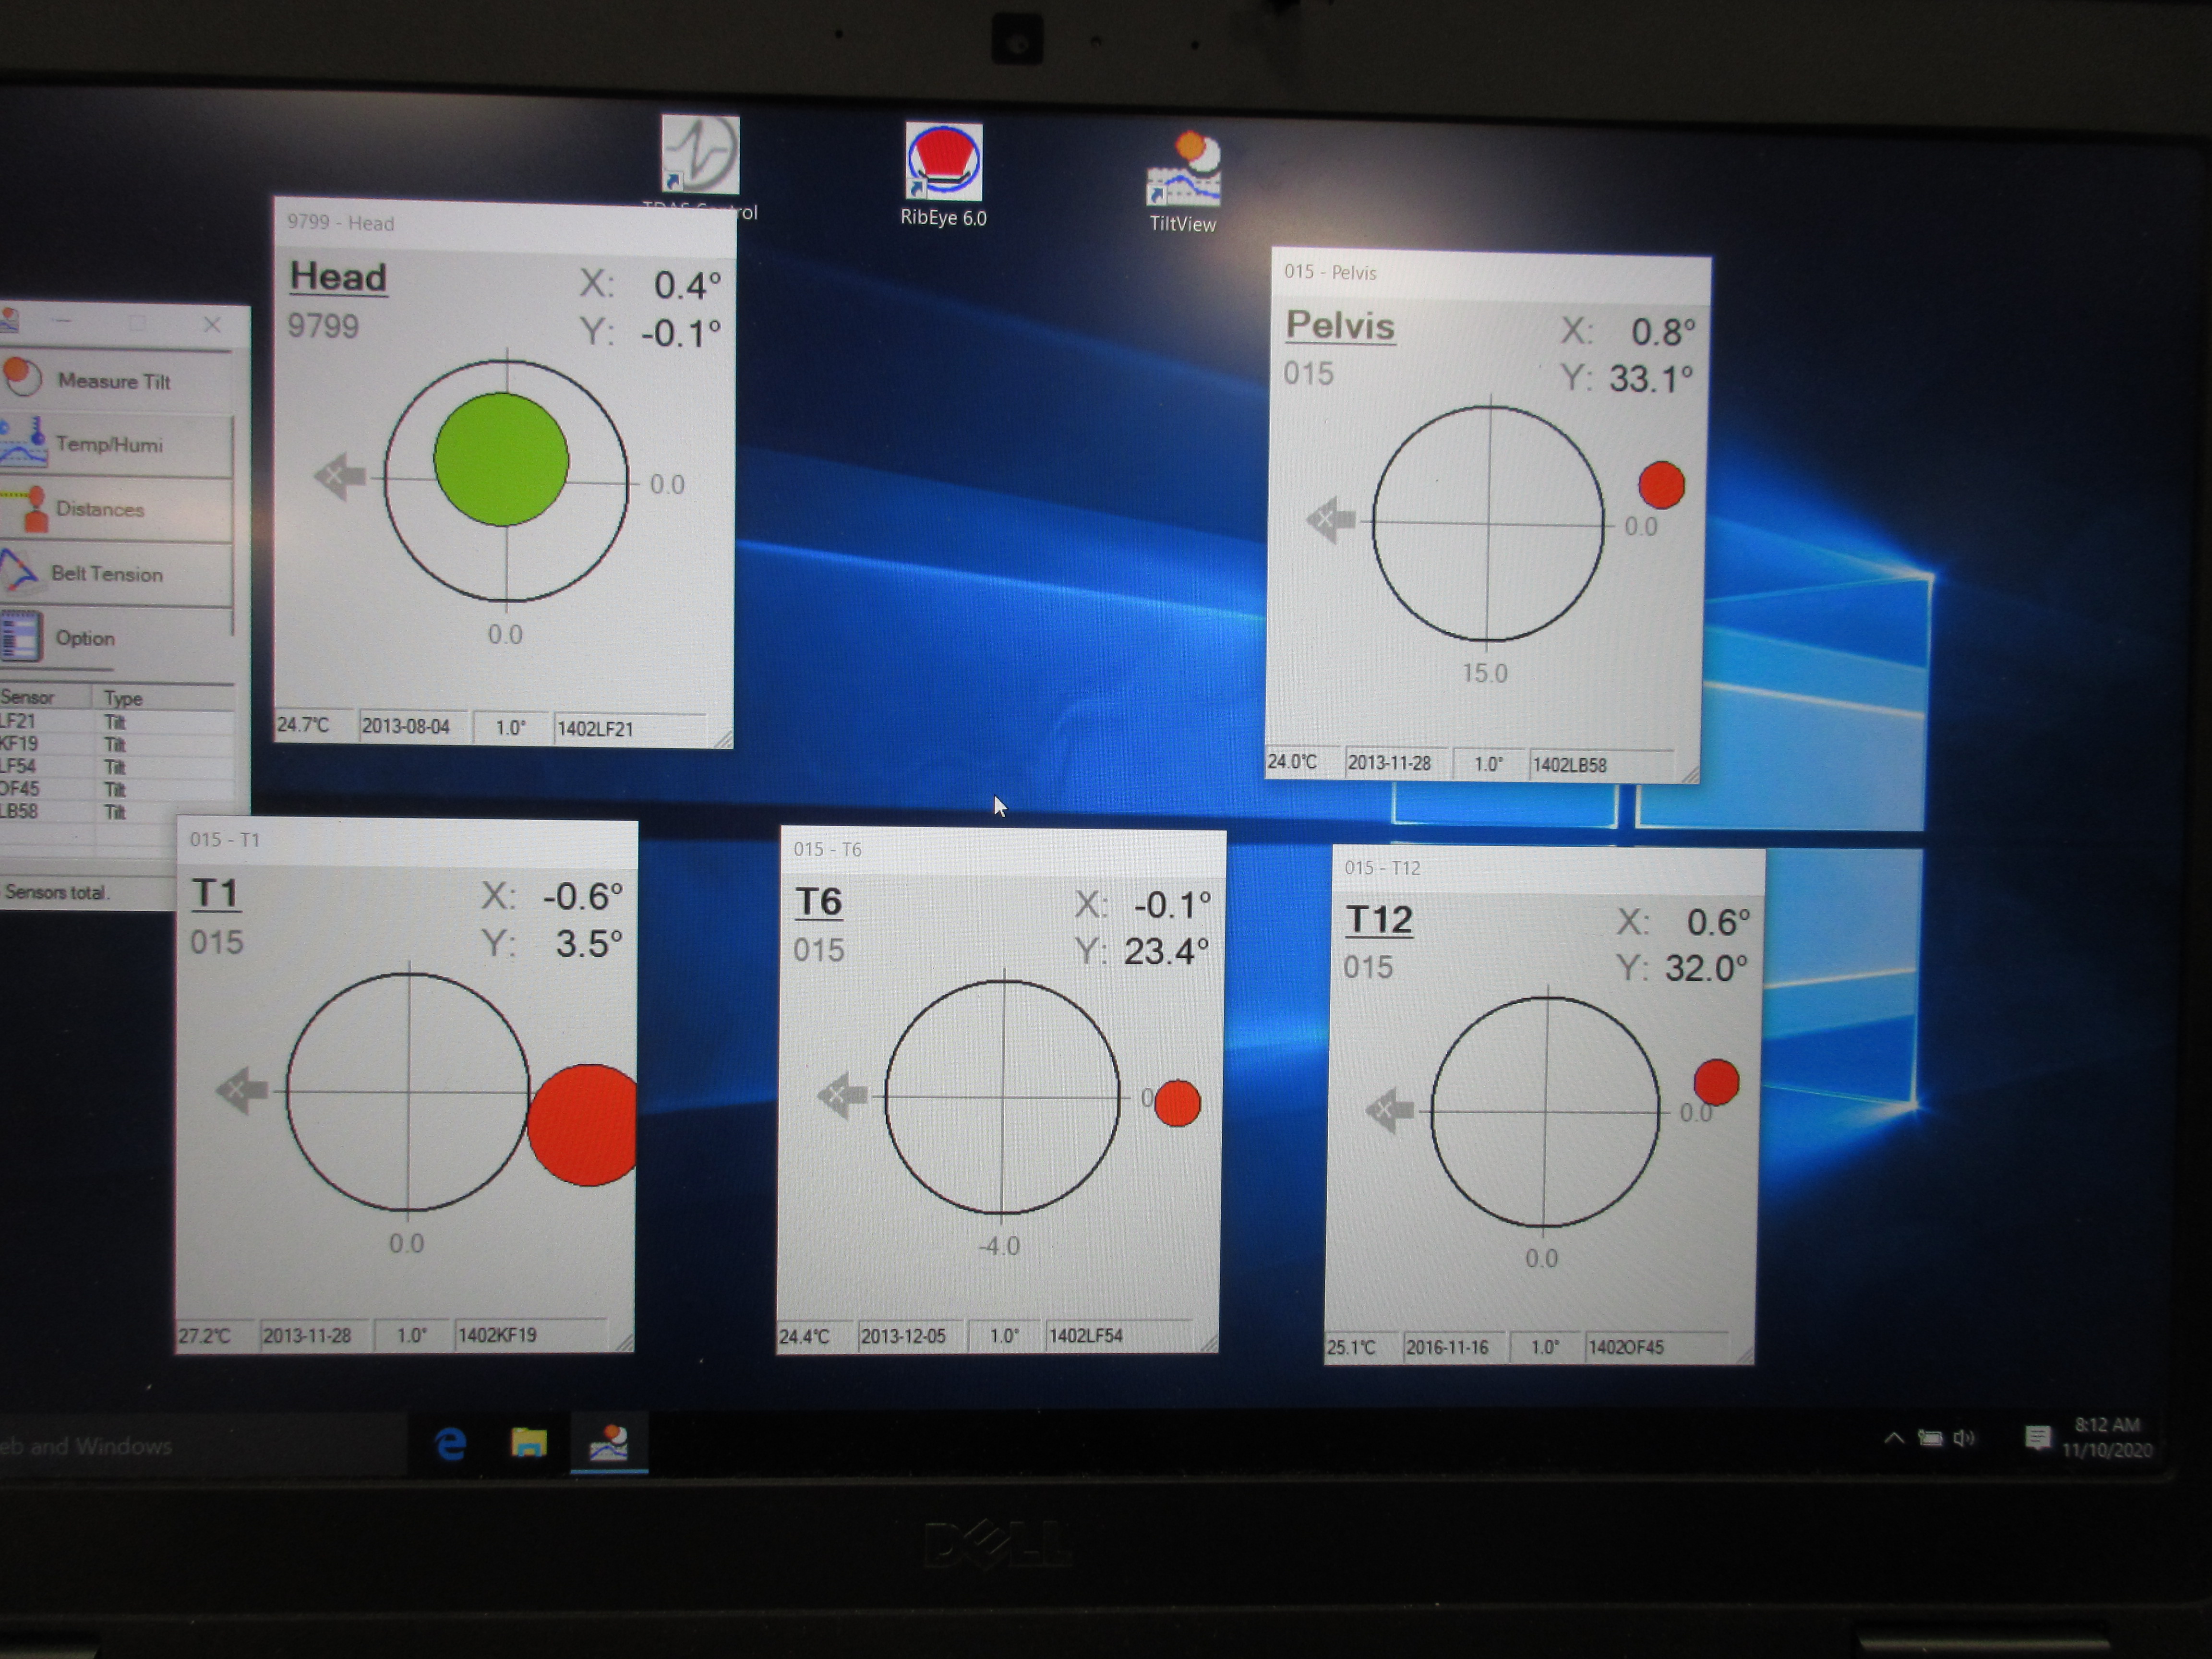This screenshot has width=2212, height=1659.
Task: Click the T6 heading label
Action: click(819, 902)
